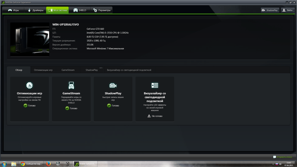The image size is (297, 167).
Task: Open the Игры tab
Action: point(13,10)
